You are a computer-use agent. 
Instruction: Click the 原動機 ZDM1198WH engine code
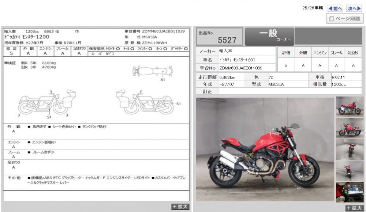click(146, 43)
